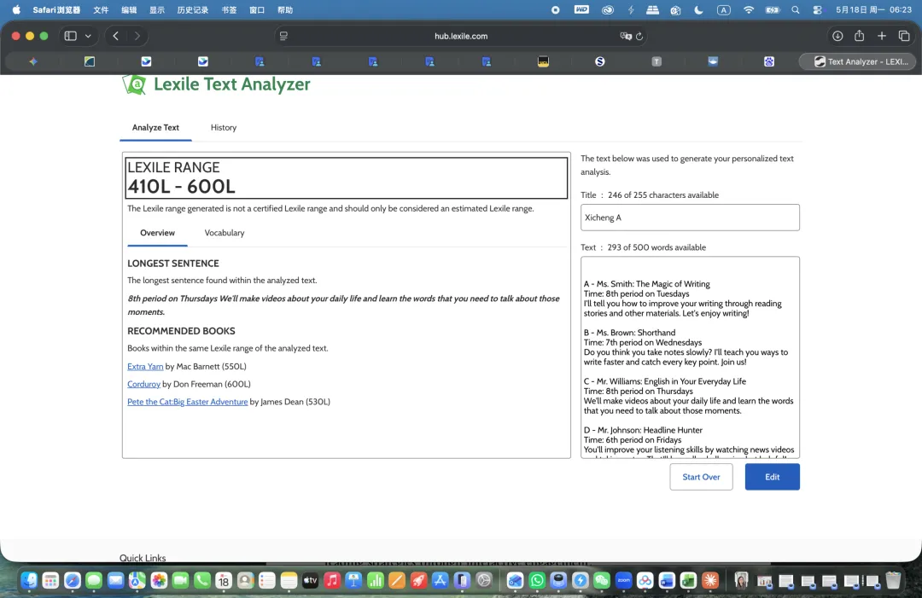Open the 书签 menu
The height and width of the screenshot is (598, 922).
(229, 9)
